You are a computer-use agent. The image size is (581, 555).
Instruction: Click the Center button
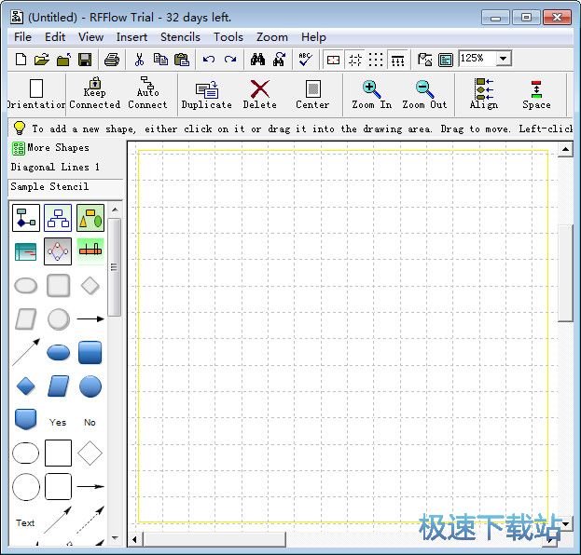tap(312, 94)
